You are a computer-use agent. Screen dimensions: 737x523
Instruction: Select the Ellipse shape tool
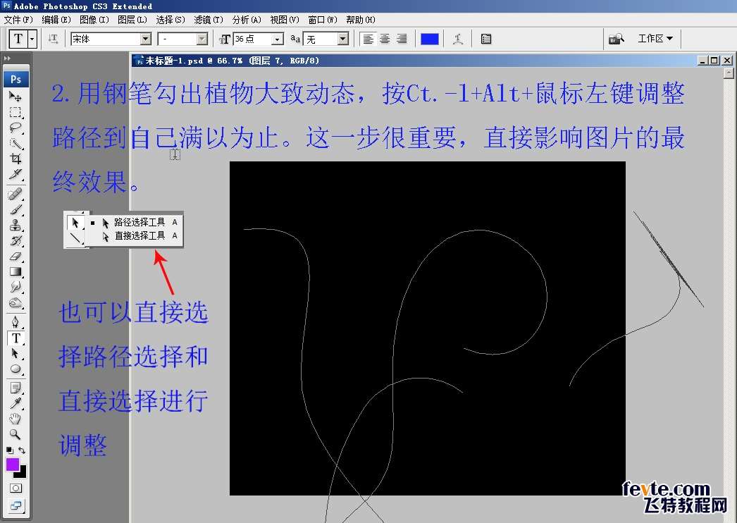click(15, 369)
